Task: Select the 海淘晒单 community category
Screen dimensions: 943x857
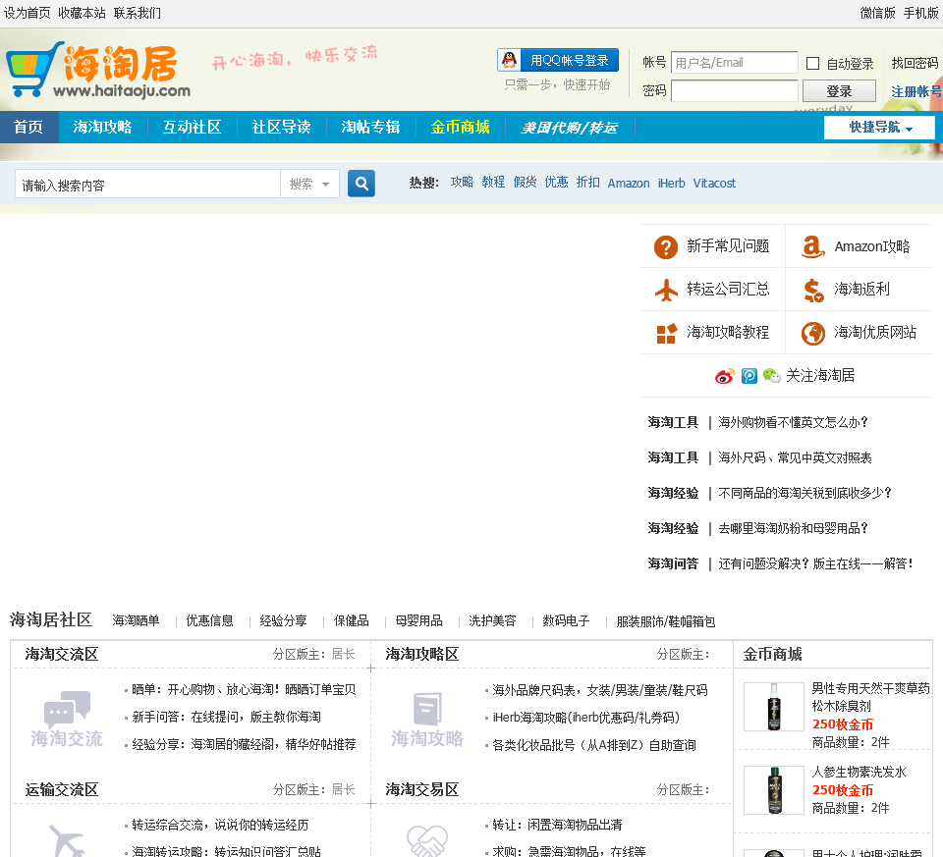Action: pos(136,620)
